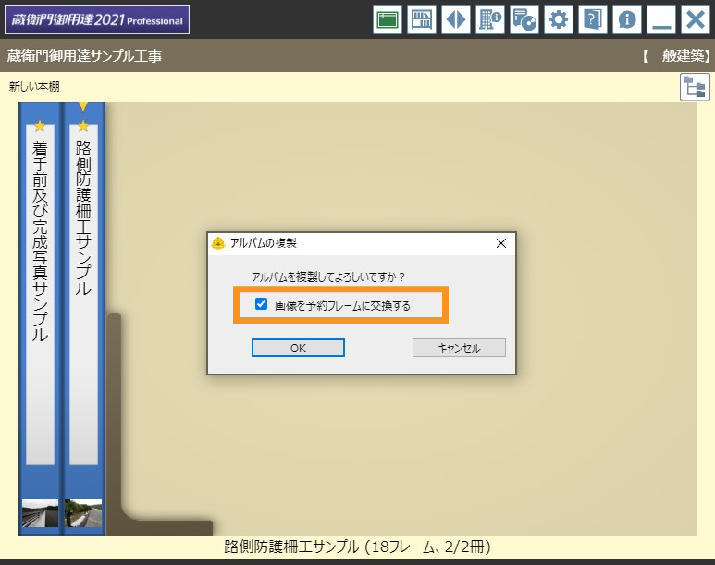
Task: Click the green window view icon
Action: 388,19
